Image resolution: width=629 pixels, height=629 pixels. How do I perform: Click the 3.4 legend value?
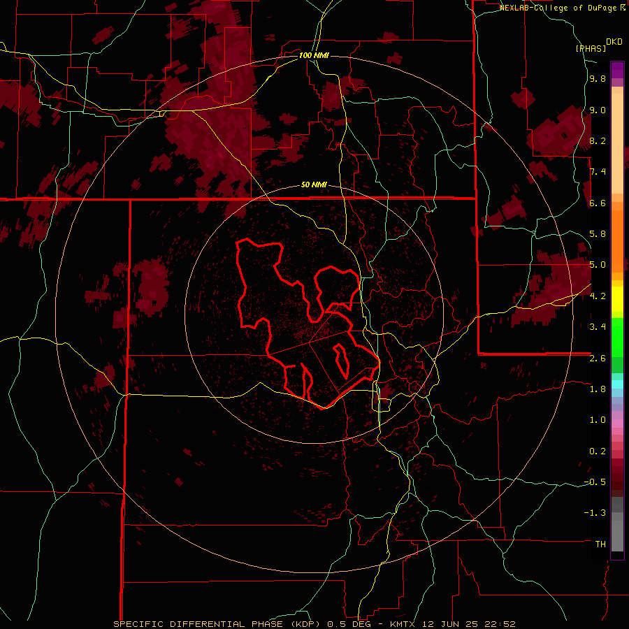(x=598, y=327)
